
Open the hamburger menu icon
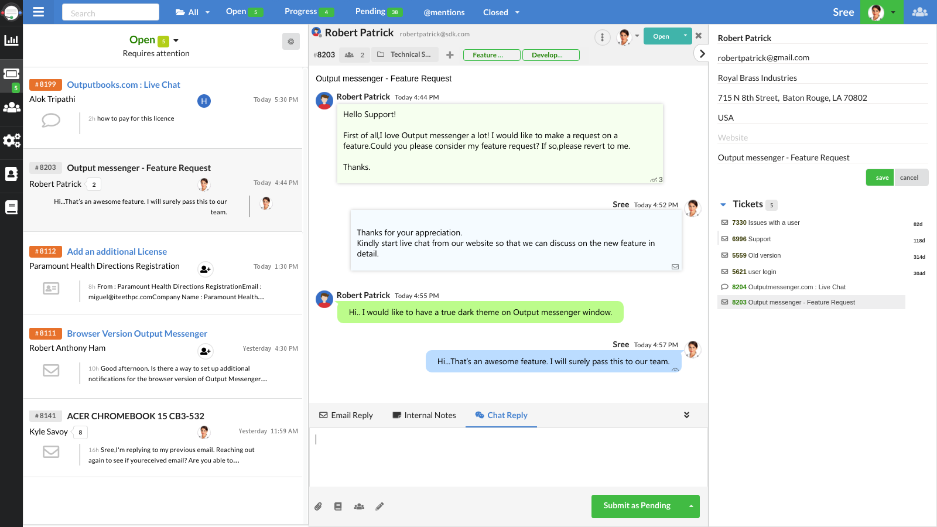39,12
